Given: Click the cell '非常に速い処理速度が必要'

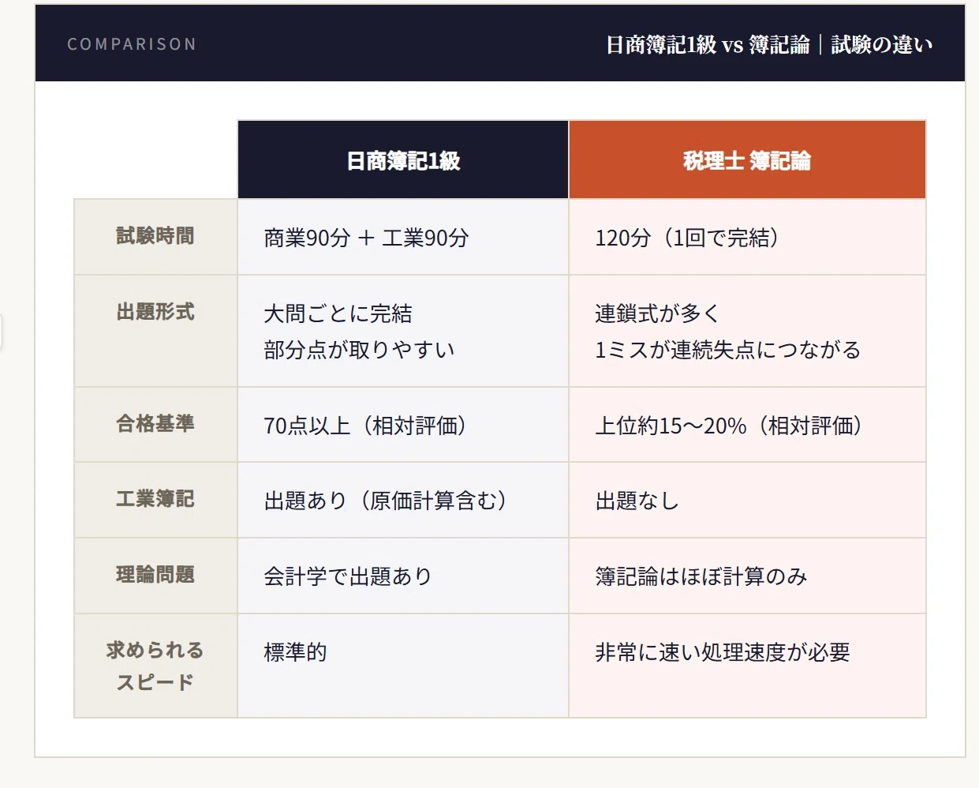Looking at the screenshot, I should pos(747,666).
